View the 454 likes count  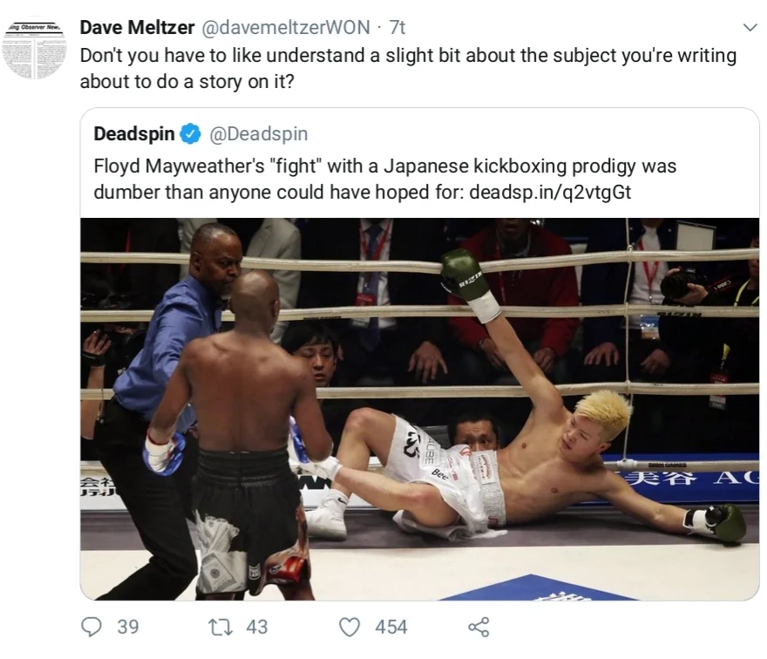point(391,628)
